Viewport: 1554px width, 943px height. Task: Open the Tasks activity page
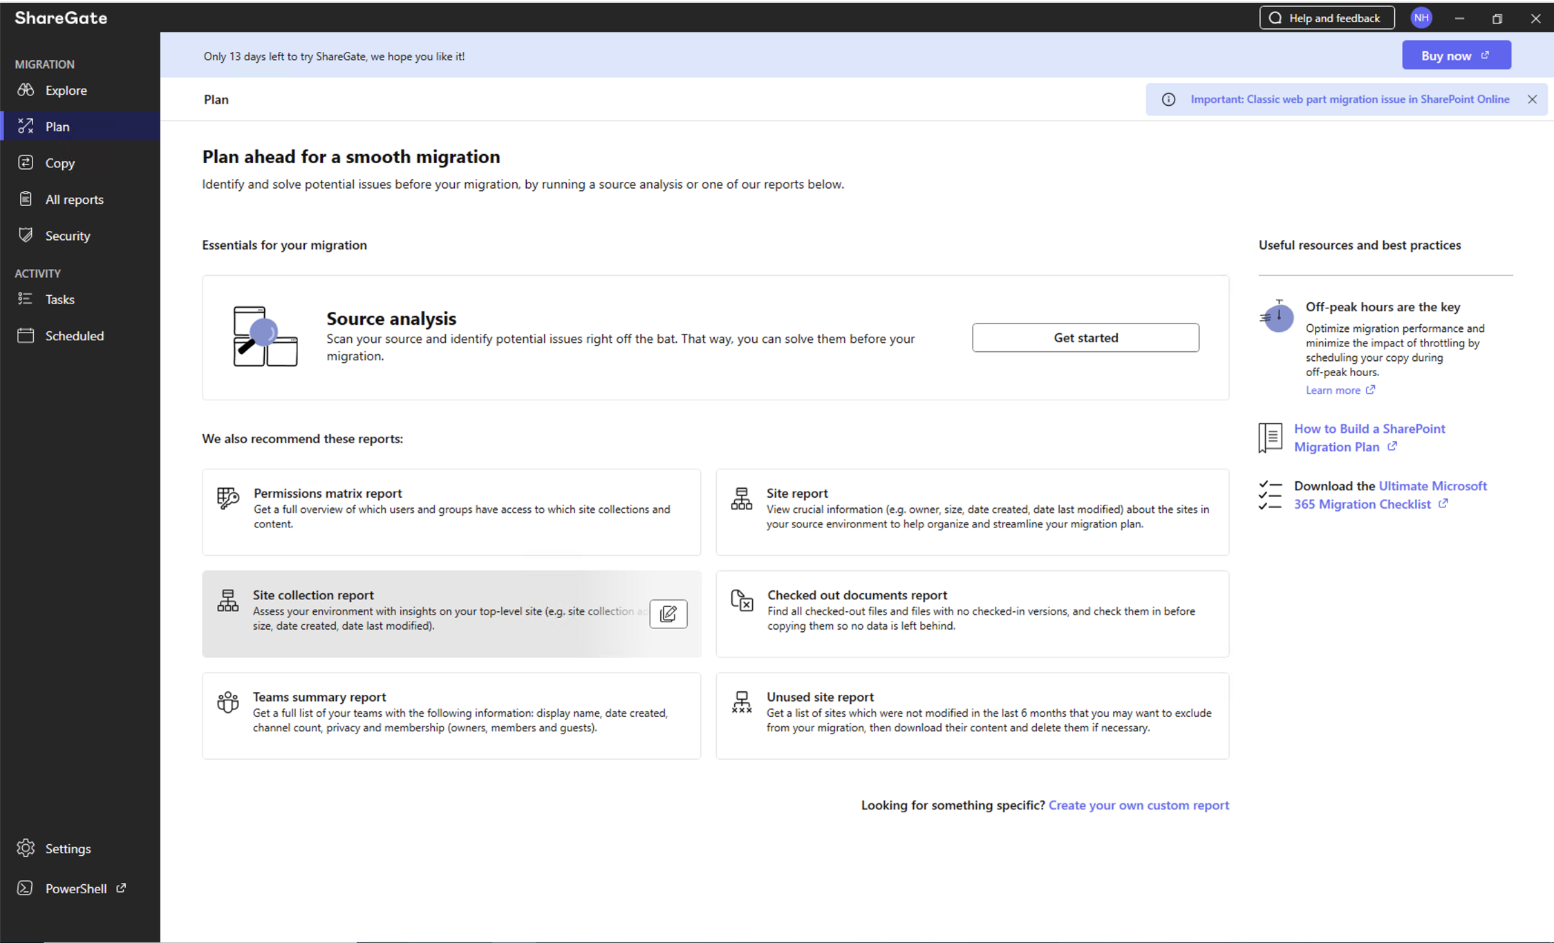click(x=80, y=299)
